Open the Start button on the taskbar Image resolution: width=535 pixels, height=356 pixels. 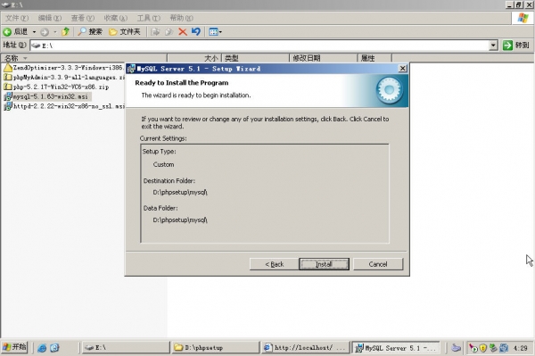(x=14, y=347)
